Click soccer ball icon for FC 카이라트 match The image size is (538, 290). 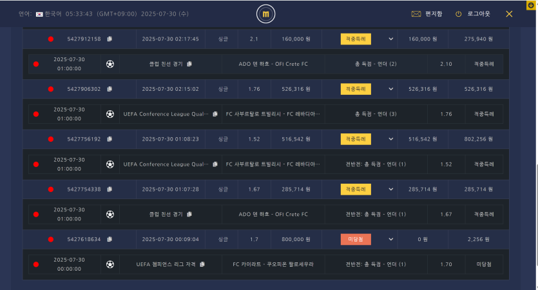coord(110,264)
